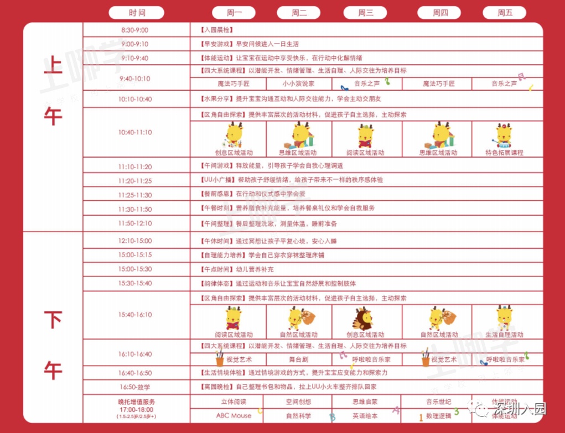565x433 pixels.
Task: Click deer icon above 生活自理活动
Action: [504, 317]
